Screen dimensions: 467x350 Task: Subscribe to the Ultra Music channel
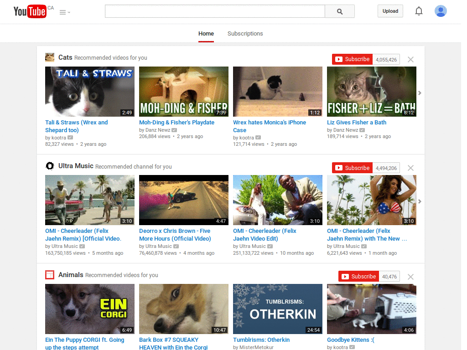353,168
